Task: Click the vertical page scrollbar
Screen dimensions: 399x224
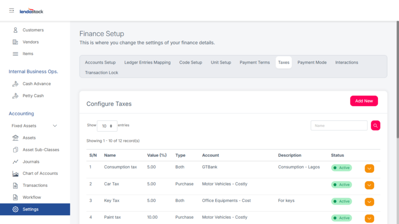Action: pos(397,78)
